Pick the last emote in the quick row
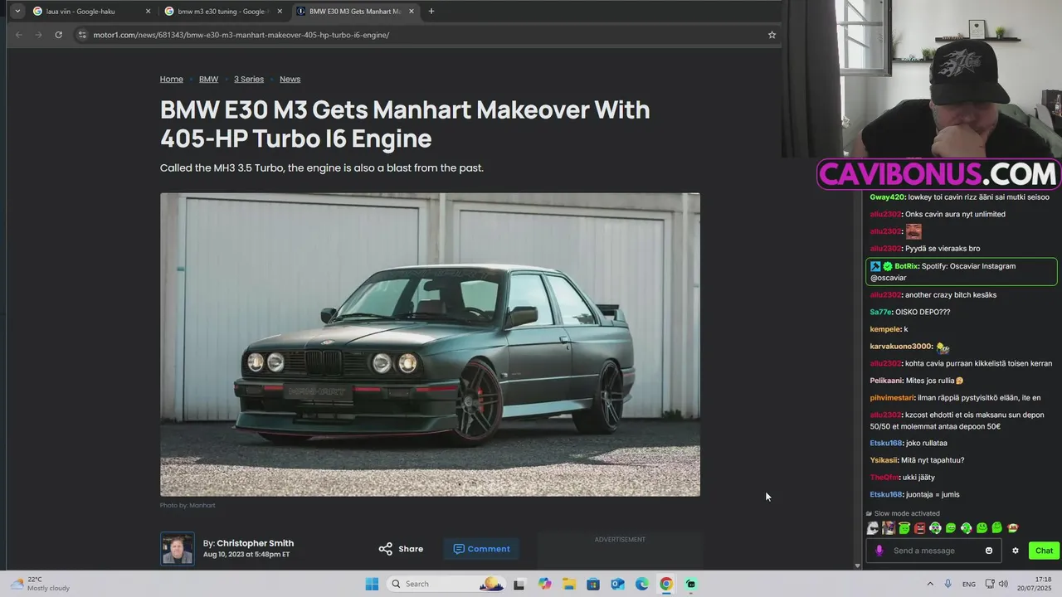 tap(1013, 527)
